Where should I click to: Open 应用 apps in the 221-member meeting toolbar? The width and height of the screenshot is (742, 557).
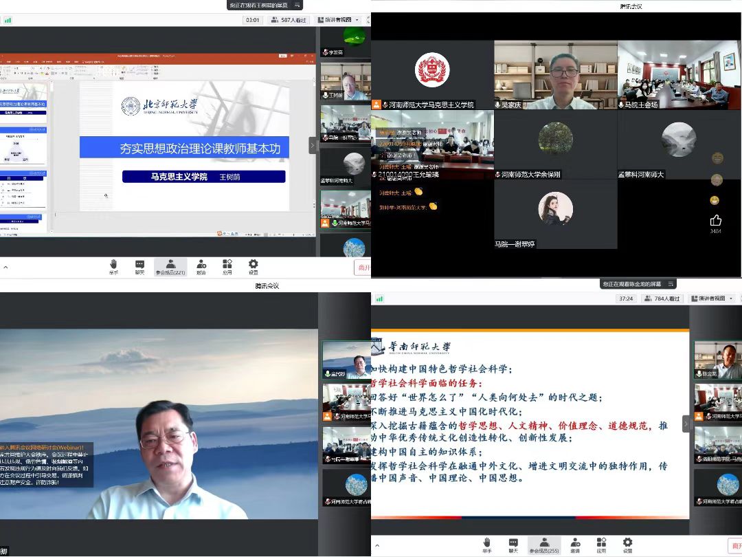[x=227, y=266]
